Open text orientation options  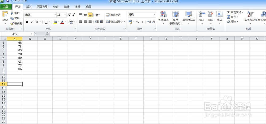[98, 15]
